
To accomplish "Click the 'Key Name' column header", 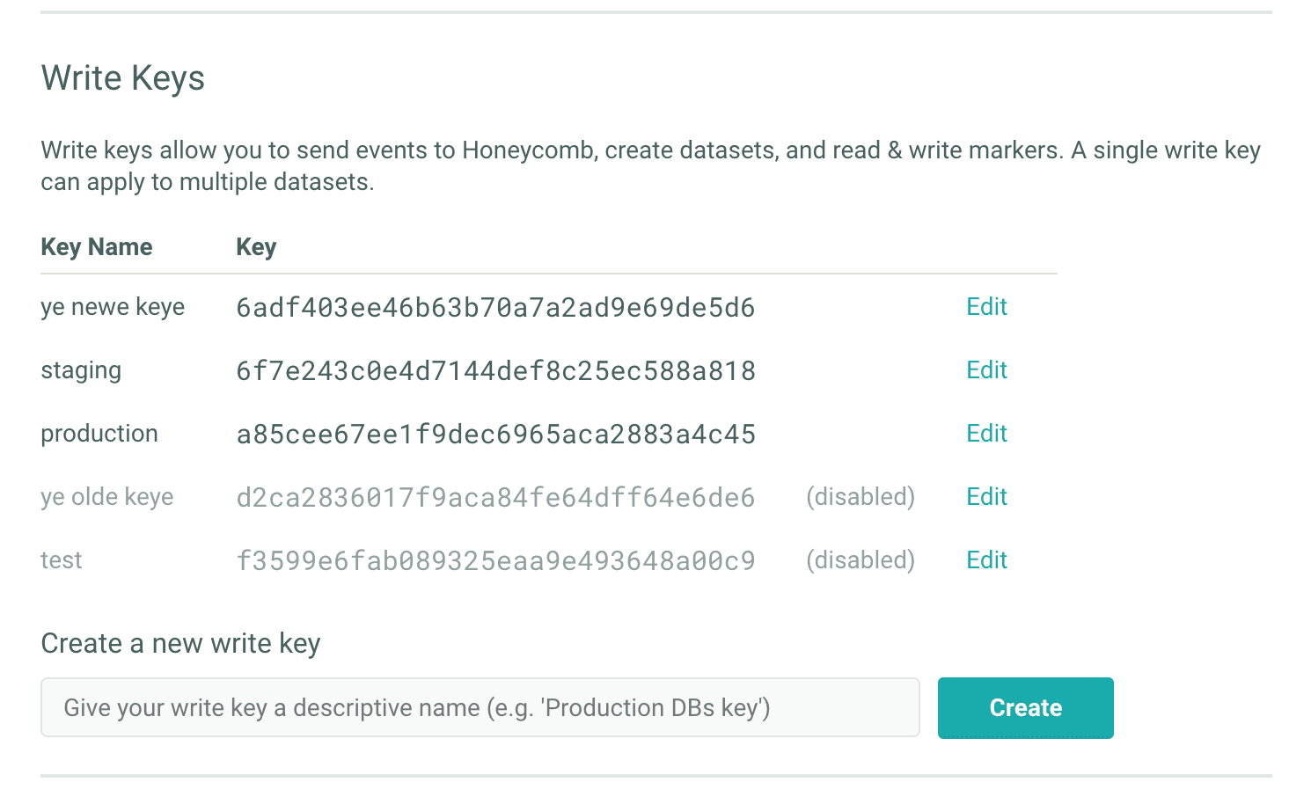I will click(x=96, y=247).
